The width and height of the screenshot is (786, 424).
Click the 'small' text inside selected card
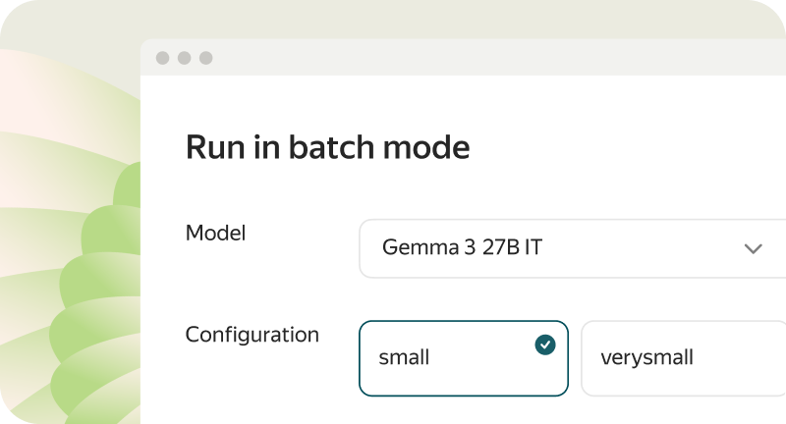404,358
